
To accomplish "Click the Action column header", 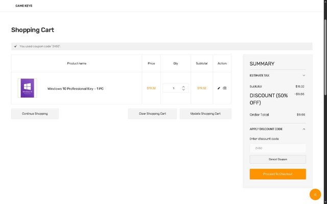I will click(222, 63).
